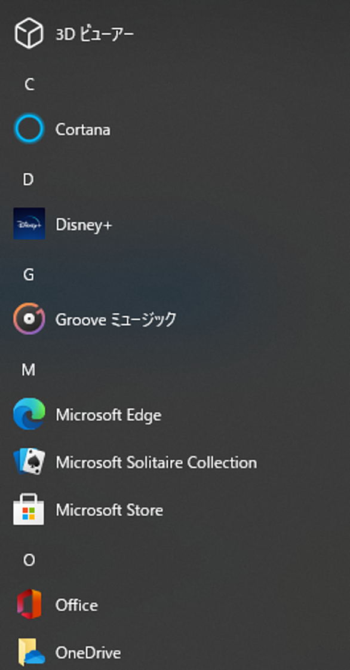The width and height of the screenshot is (350, 670).
Task: Jump via the letter G header
Action: tap(29, 275)
